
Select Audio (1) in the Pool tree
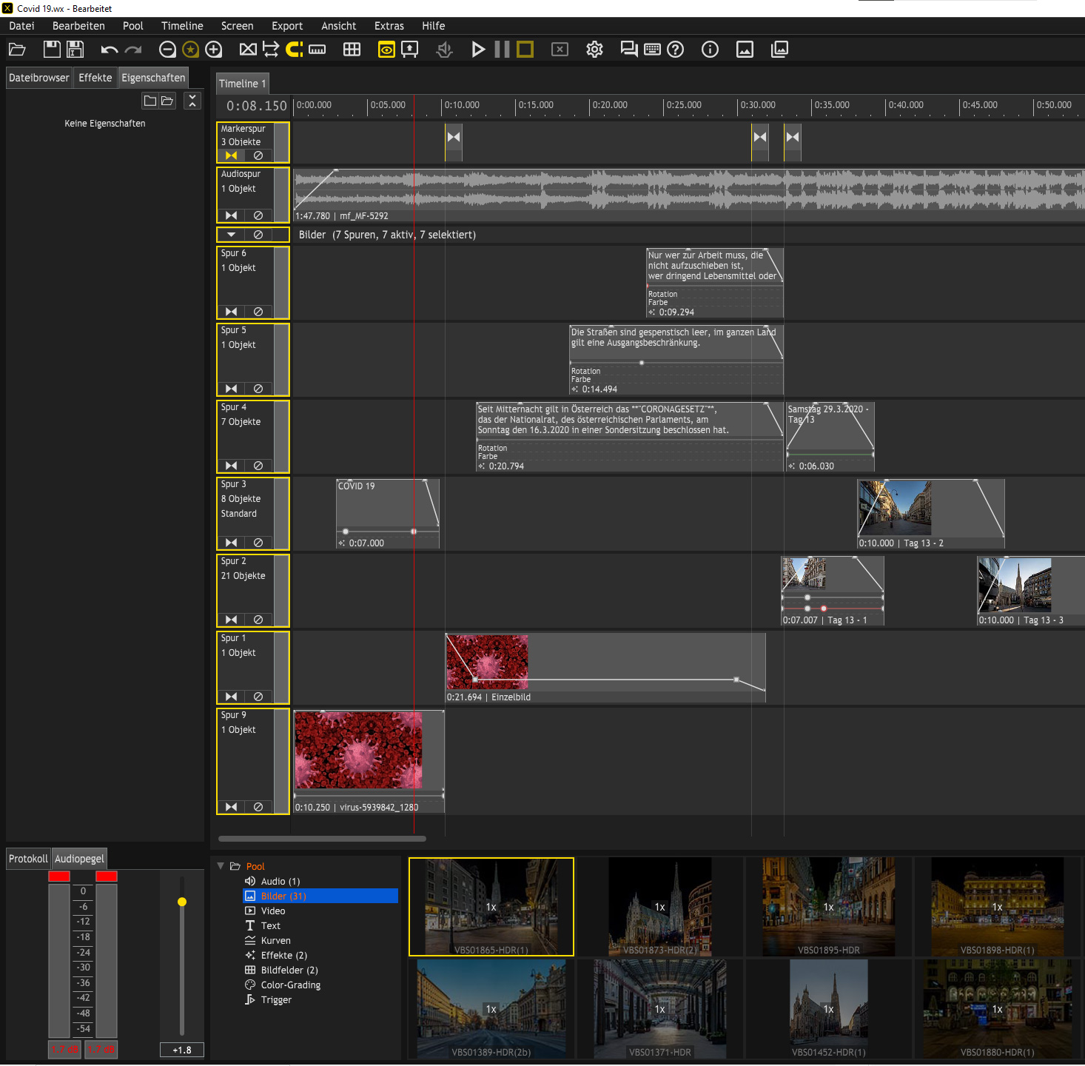click(280, 881)
